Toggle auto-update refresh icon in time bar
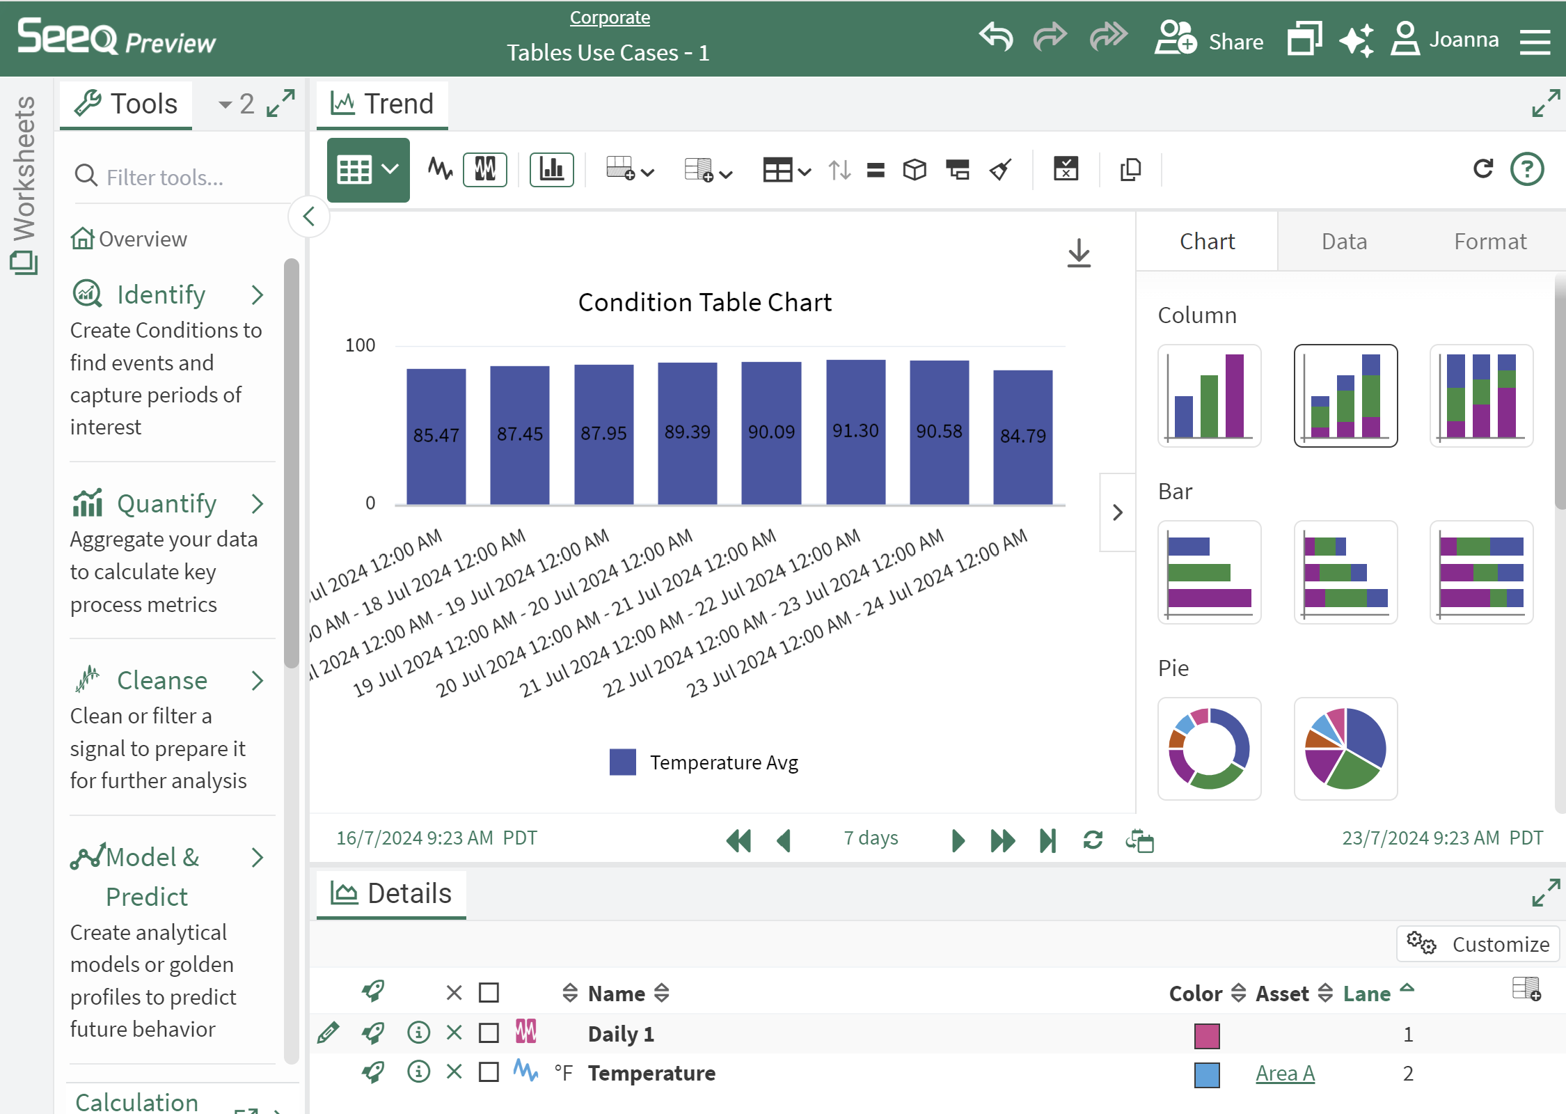1566x1114 pixels. (x=1093, y=840)
